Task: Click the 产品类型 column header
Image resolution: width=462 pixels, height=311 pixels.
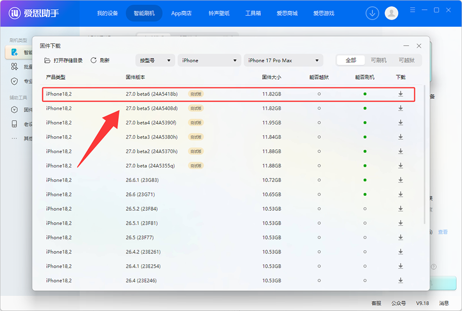Action: [x=55, y=77]
